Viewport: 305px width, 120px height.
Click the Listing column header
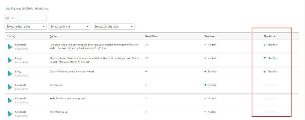[x=12, y=36]
